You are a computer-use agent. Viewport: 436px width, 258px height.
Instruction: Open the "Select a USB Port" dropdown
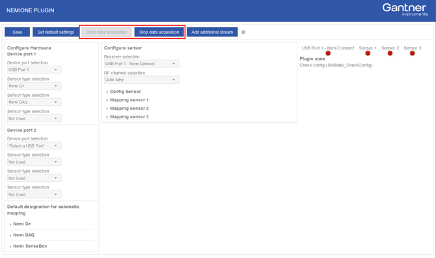click(34, 146)
